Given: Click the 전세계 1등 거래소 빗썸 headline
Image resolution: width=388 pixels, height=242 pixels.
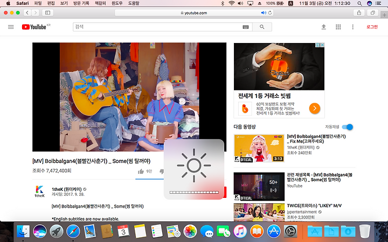Looking at the screenshot, I should (264, 96).
